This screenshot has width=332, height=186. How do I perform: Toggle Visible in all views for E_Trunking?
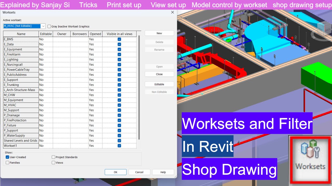(x=119, y=85)
